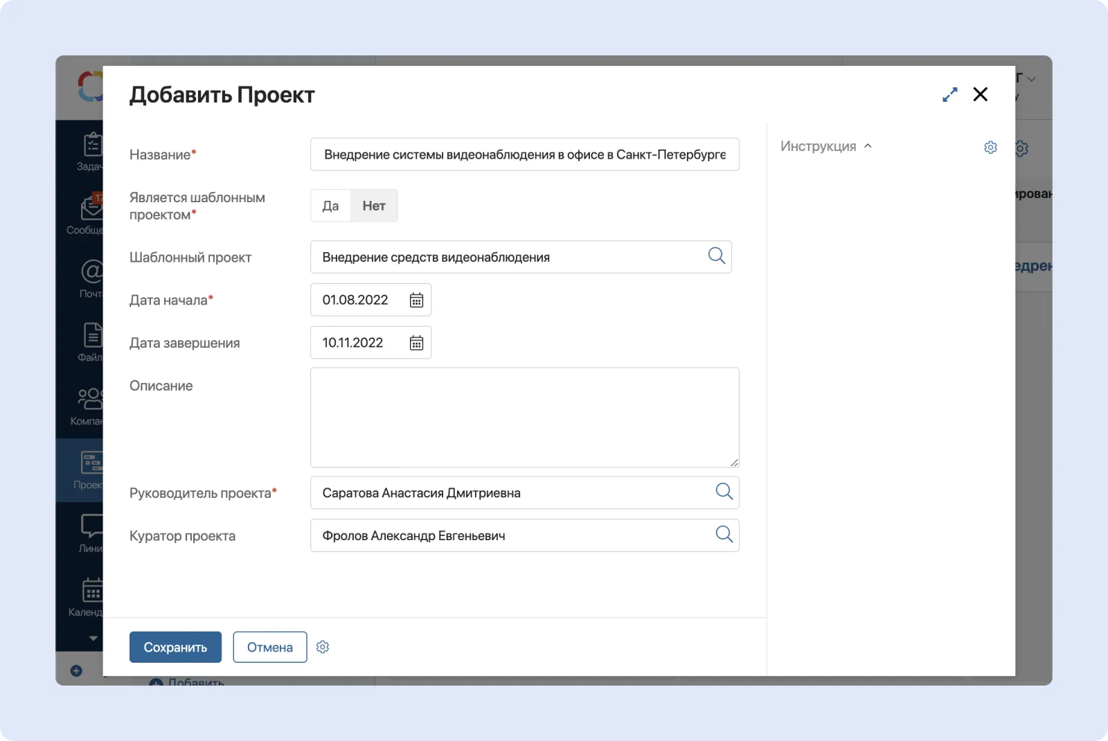Image resolution: width=1108 pixels, height=741 pixels.
Task: Click the Название text field
Action: click(x=524, y=154)
